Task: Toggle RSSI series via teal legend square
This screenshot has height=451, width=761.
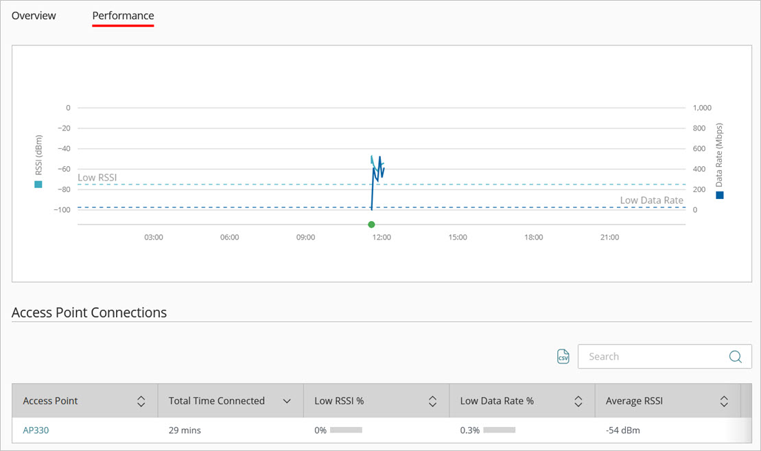Action: click(38, 184)
